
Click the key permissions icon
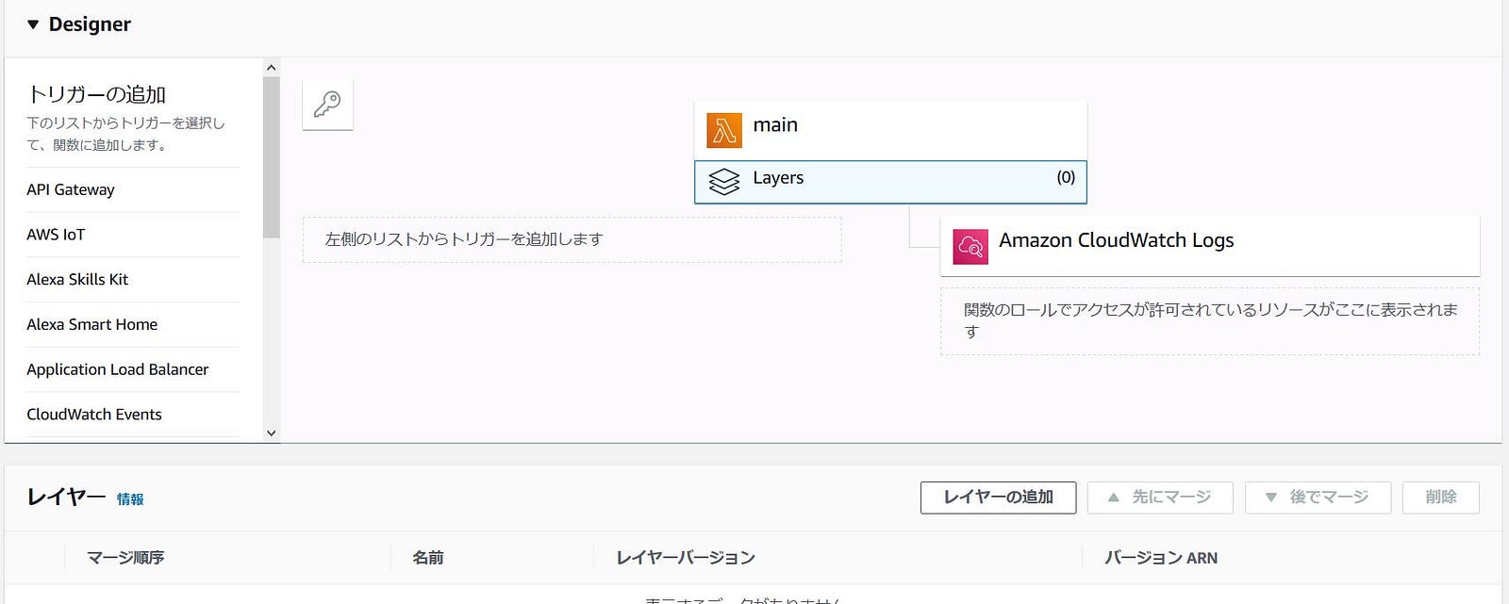[327, 104]
